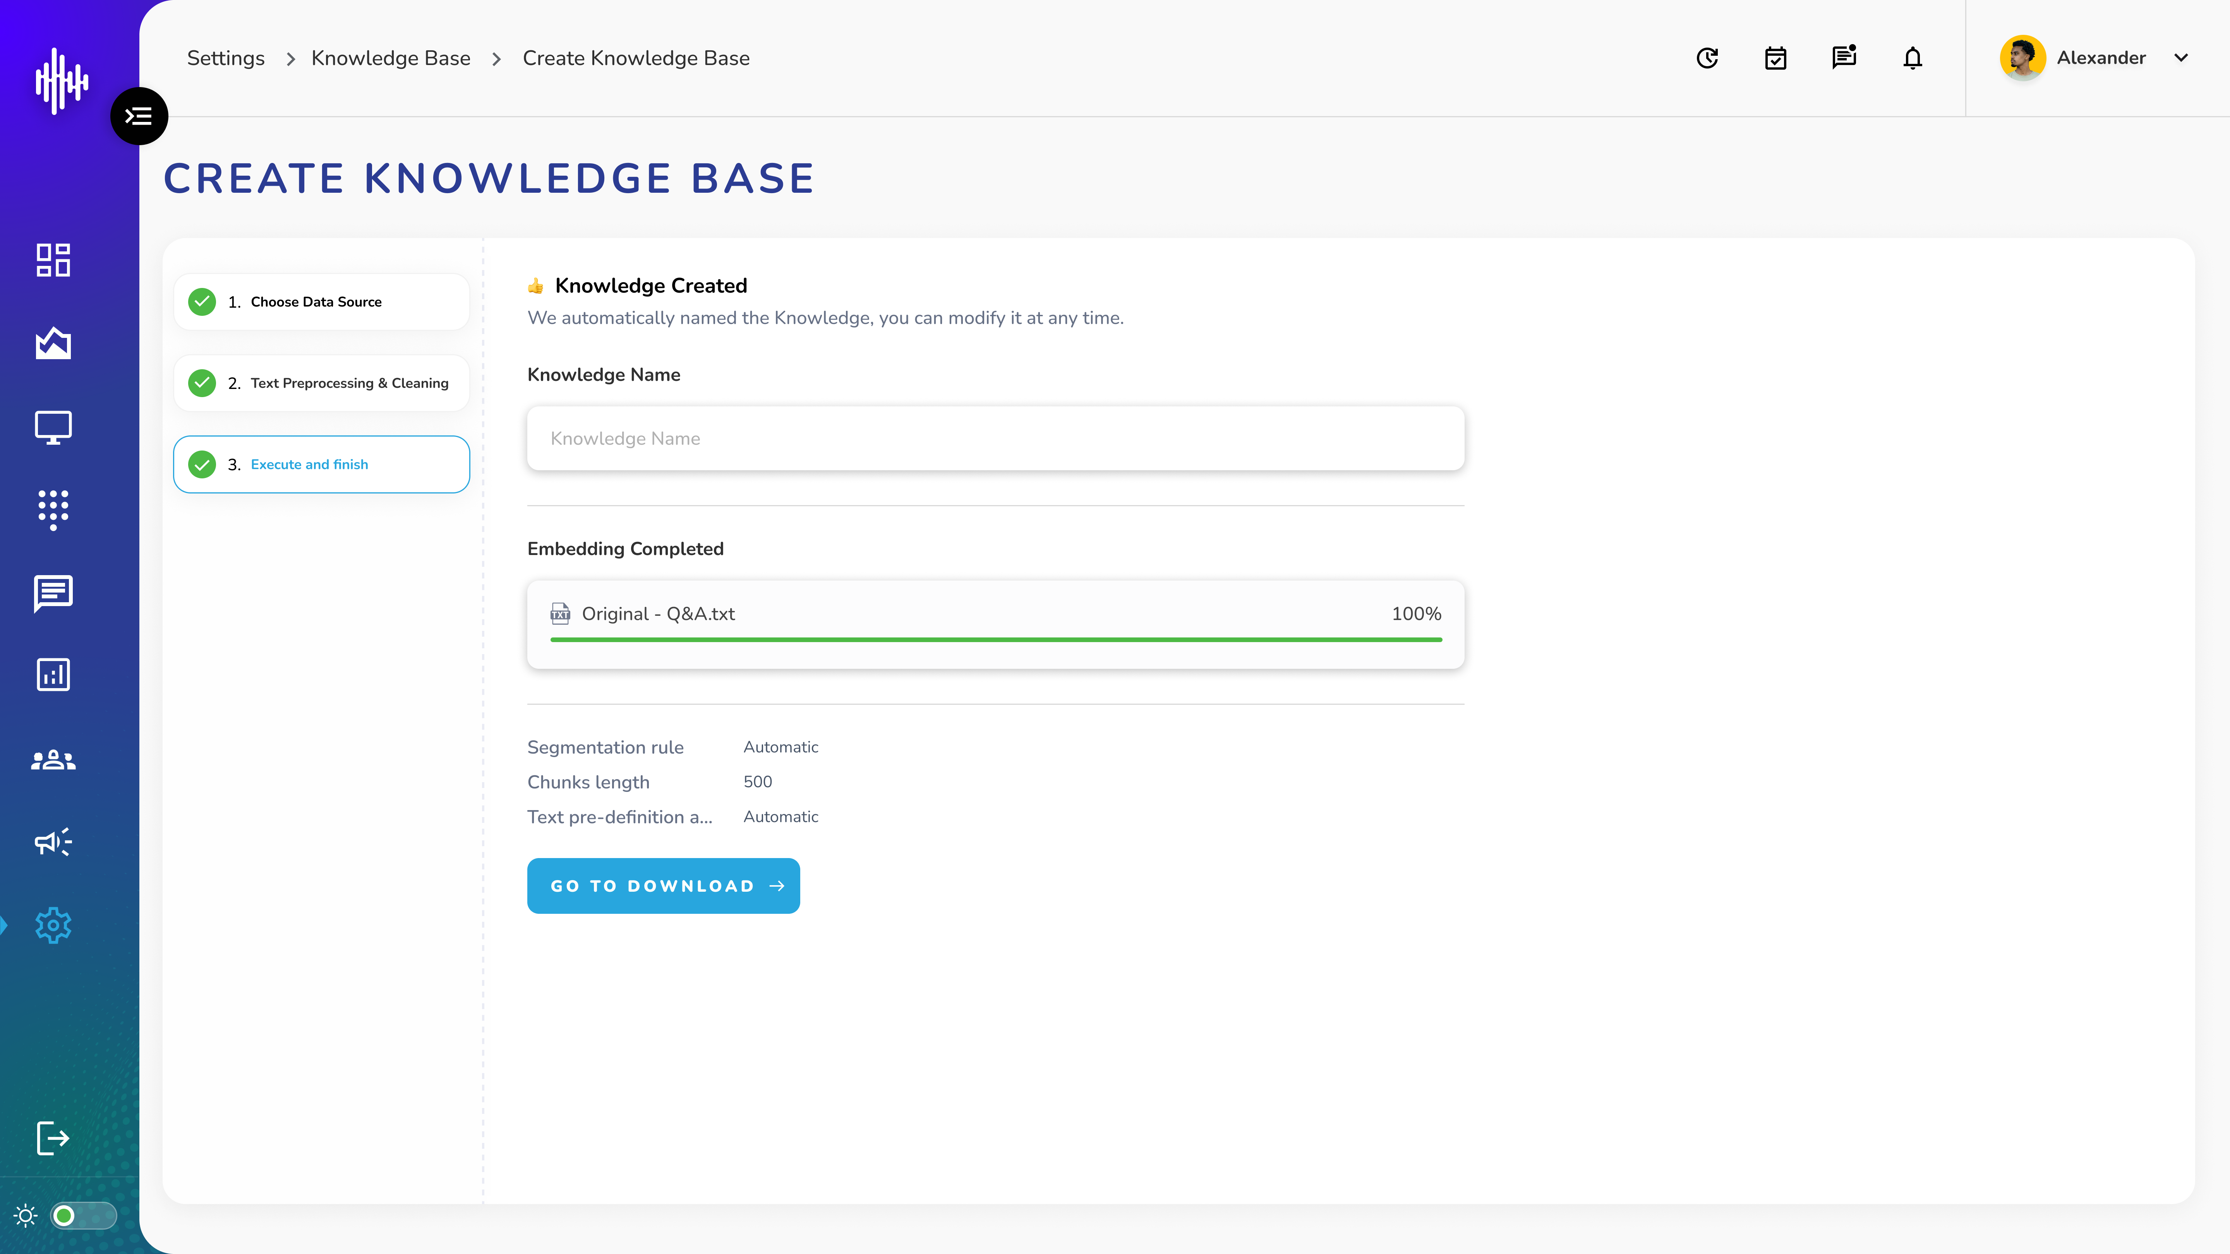Click the Chunks length label

click(x=588, y=782)
